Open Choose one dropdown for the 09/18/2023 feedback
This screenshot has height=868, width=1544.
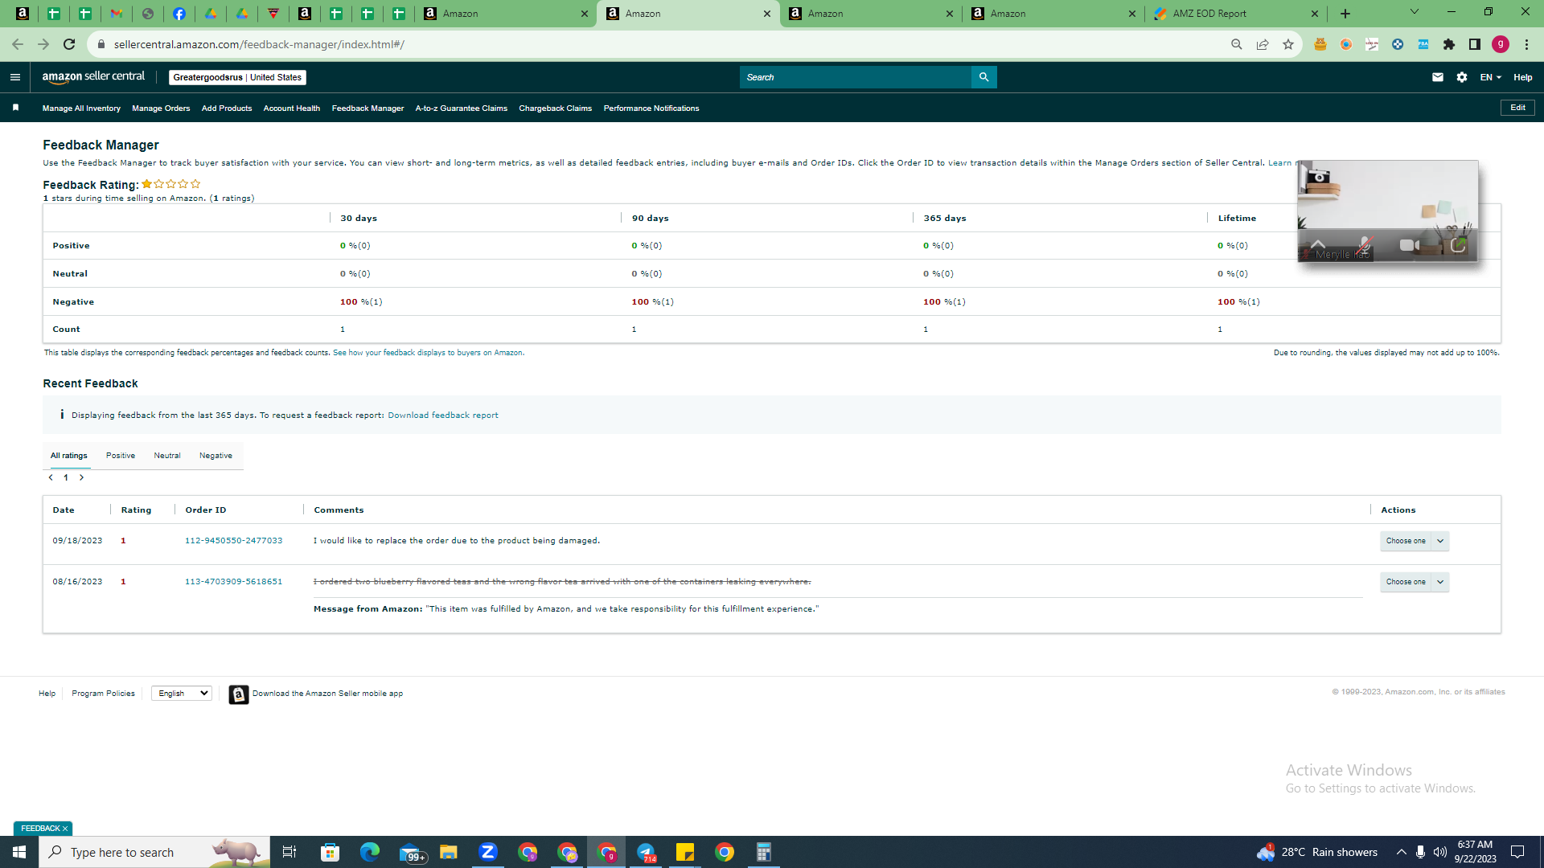tap(1415, 541)
